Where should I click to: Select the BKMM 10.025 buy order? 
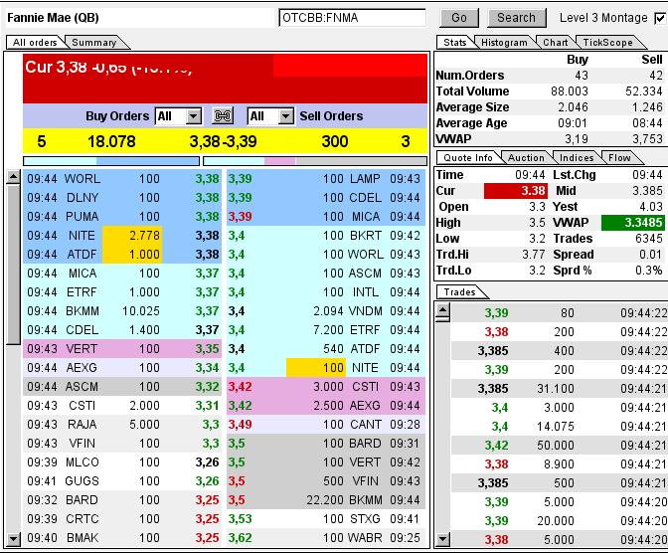pyautogui.click(x=122, y=311)
